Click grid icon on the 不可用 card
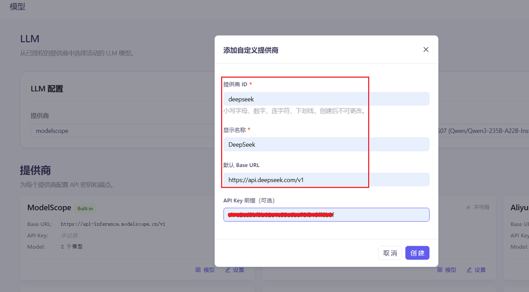 [x=440, y=270]
